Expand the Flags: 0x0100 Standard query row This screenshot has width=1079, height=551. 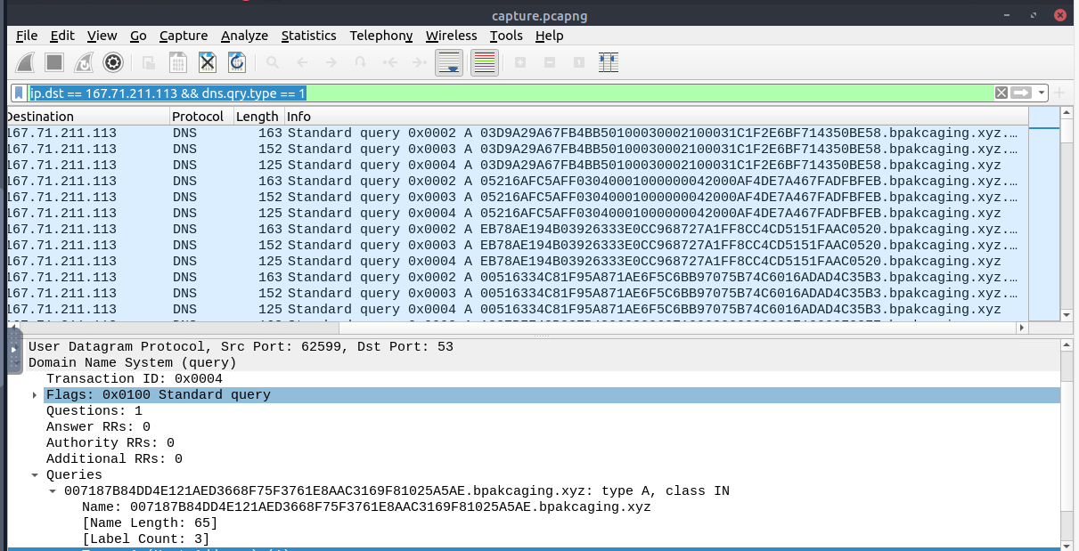coord(35,395)
